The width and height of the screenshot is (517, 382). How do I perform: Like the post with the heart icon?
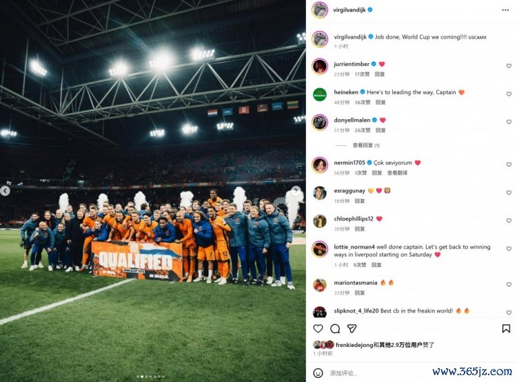click(318, 328)
